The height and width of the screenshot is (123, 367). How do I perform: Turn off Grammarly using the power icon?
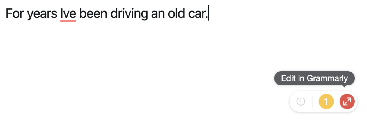(x=301, y=101)
